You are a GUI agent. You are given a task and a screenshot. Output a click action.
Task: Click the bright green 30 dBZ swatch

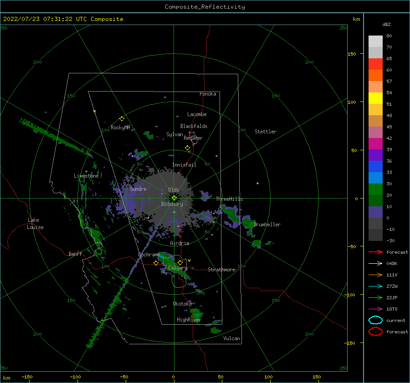click(375, 189)
